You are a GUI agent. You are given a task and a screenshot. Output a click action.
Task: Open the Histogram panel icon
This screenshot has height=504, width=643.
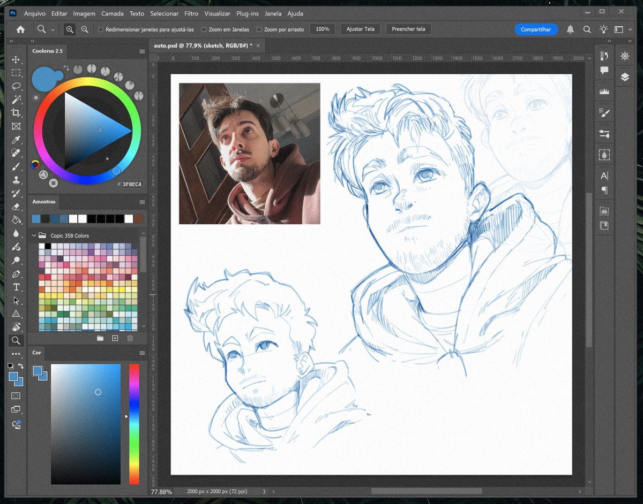tap(604, 91)
